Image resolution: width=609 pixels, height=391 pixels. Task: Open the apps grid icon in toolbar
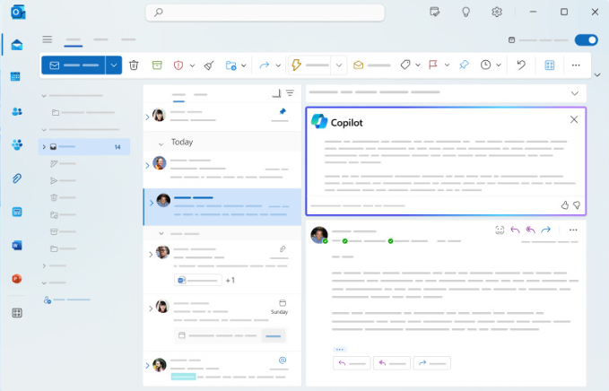pyautogui.click(x=550, y=65)
